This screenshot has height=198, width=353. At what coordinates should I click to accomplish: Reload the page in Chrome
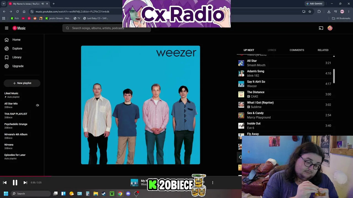coord(17,12)
